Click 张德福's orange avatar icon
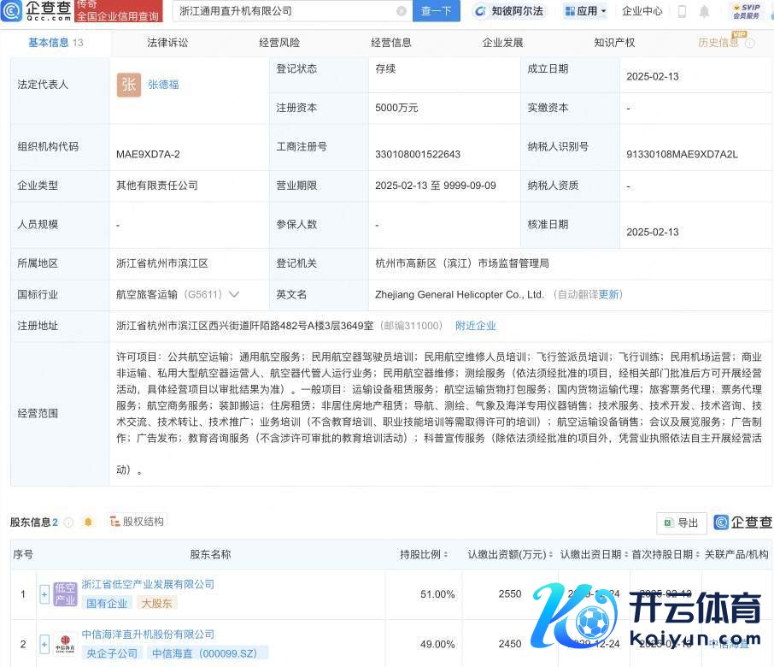The image size is (774, 667). (x=129, y=85)
